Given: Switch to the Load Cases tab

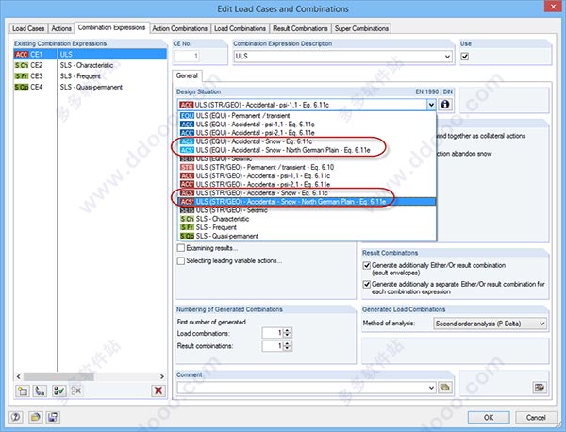Looking at the screenshot, I should pos(28,28).
